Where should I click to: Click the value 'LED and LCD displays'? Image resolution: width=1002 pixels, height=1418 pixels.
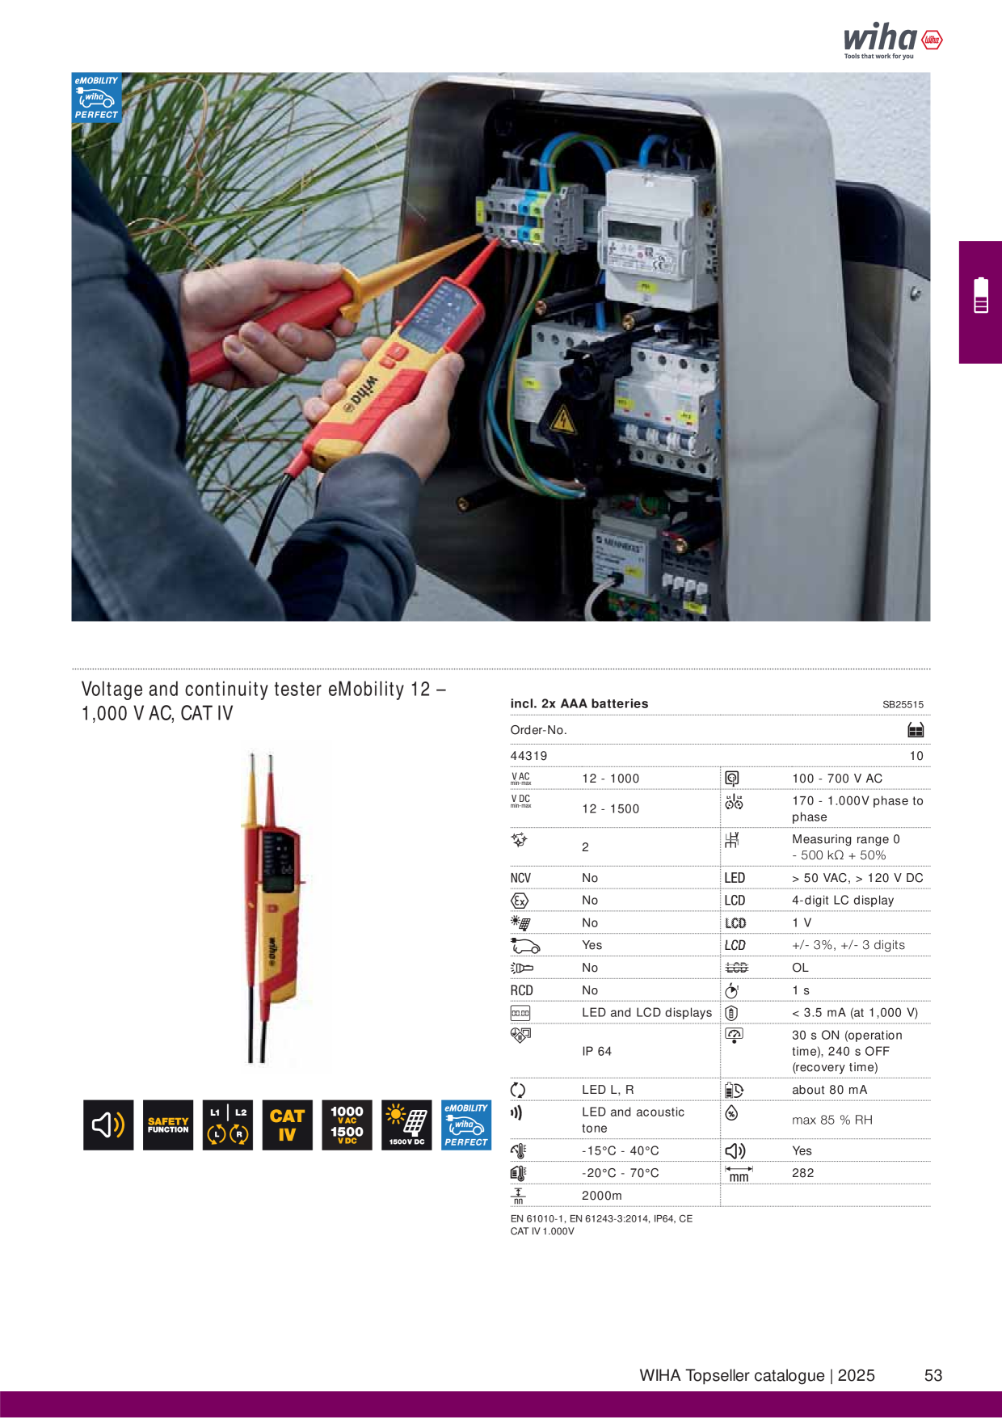click(647, 1012)
